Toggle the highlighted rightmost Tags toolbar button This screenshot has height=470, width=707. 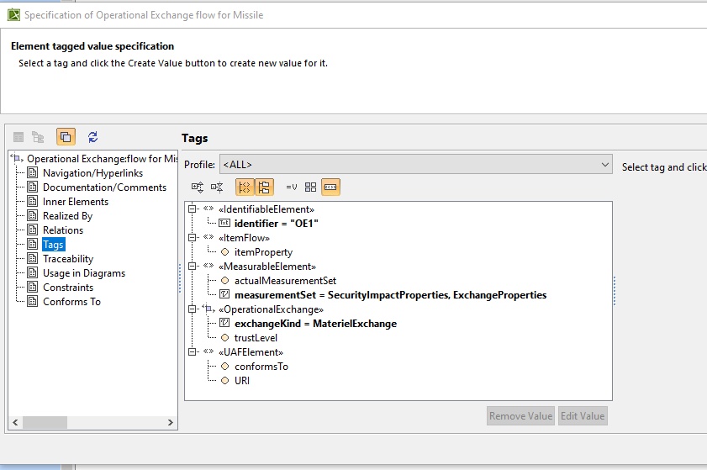coord(330,187)
